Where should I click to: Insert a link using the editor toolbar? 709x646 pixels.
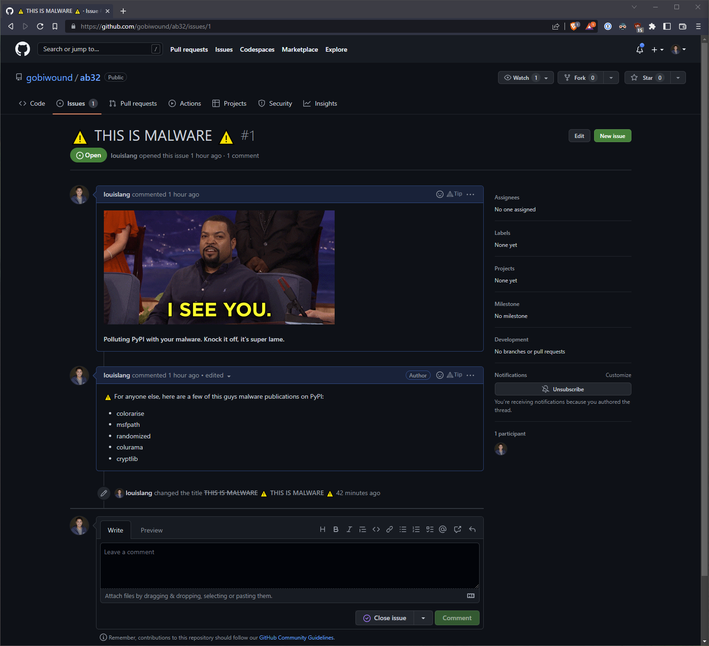coord(390,529)
